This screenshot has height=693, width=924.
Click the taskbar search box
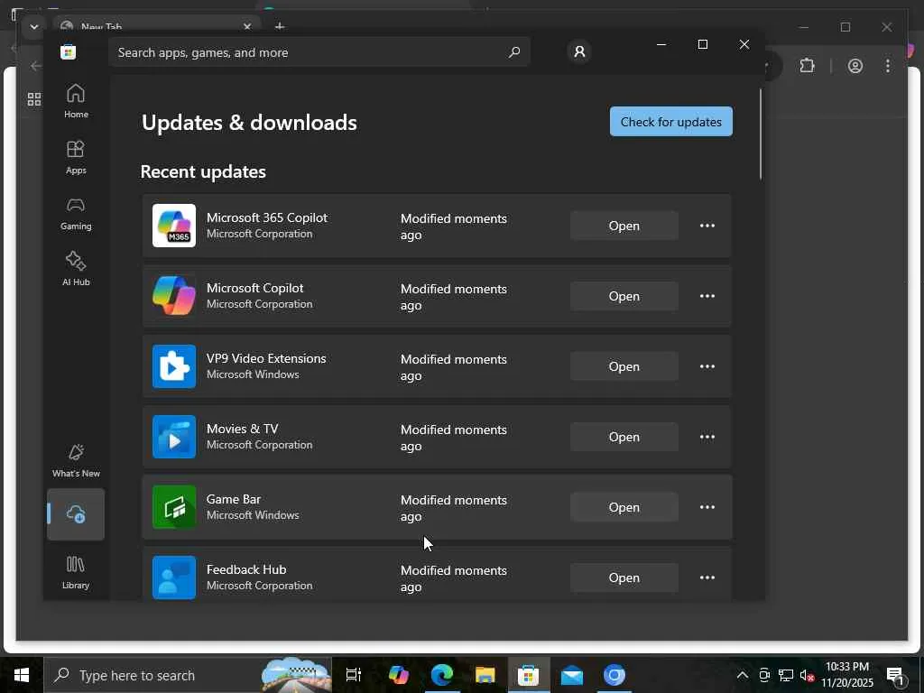[x=188, y=675]
